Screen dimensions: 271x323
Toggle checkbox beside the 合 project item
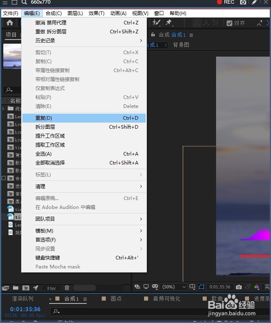pos(4,178)
